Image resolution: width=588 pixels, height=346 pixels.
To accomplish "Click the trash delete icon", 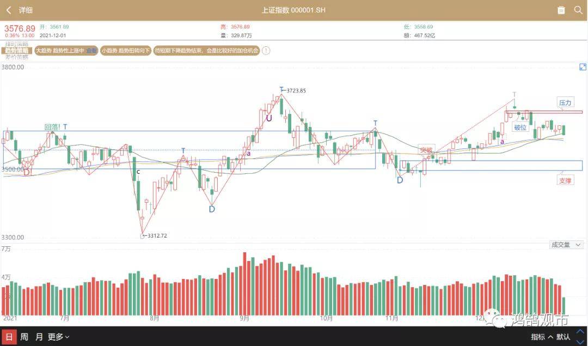I will 561,10.
